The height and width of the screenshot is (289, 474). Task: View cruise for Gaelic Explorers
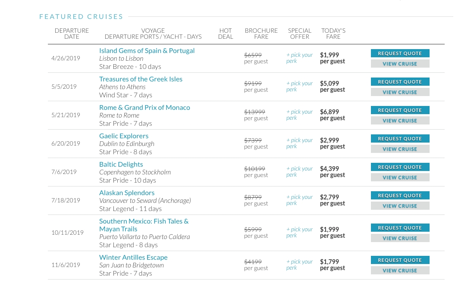tap(400, 149)
